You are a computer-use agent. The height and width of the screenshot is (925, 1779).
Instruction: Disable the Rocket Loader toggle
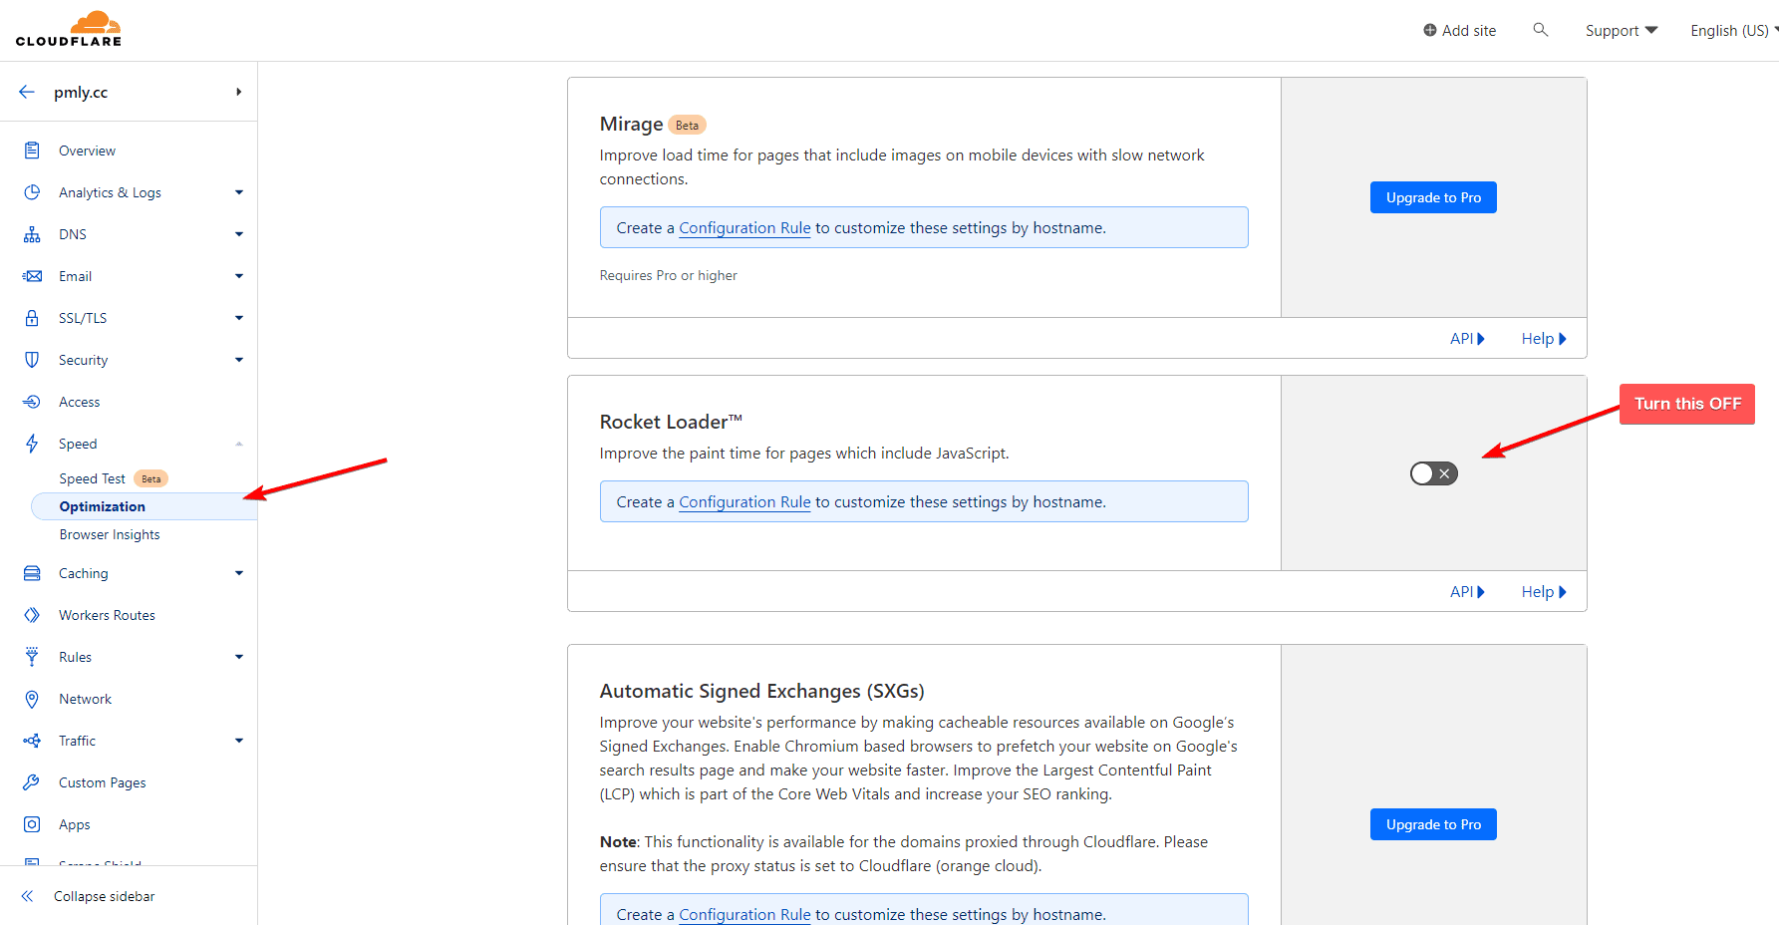(1433, 472)
